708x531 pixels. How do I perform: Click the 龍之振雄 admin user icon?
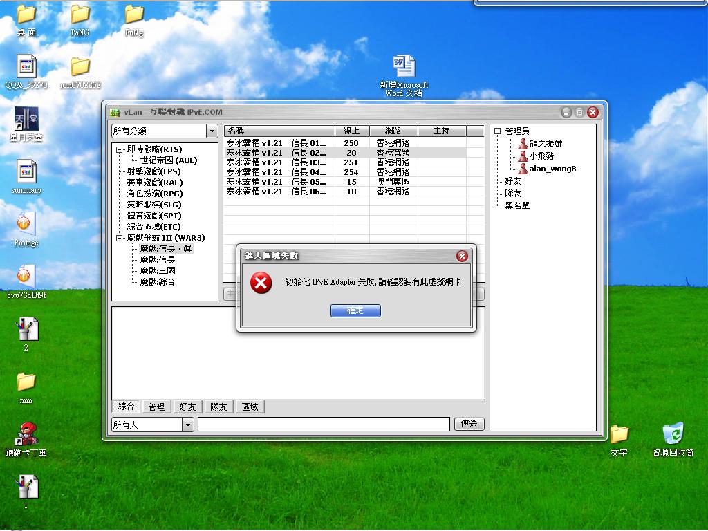[x=523, y=144]
